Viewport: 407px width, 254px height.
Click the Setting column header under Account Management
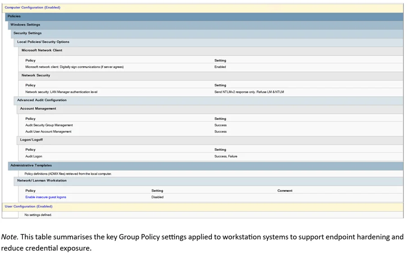coord(220,119)
